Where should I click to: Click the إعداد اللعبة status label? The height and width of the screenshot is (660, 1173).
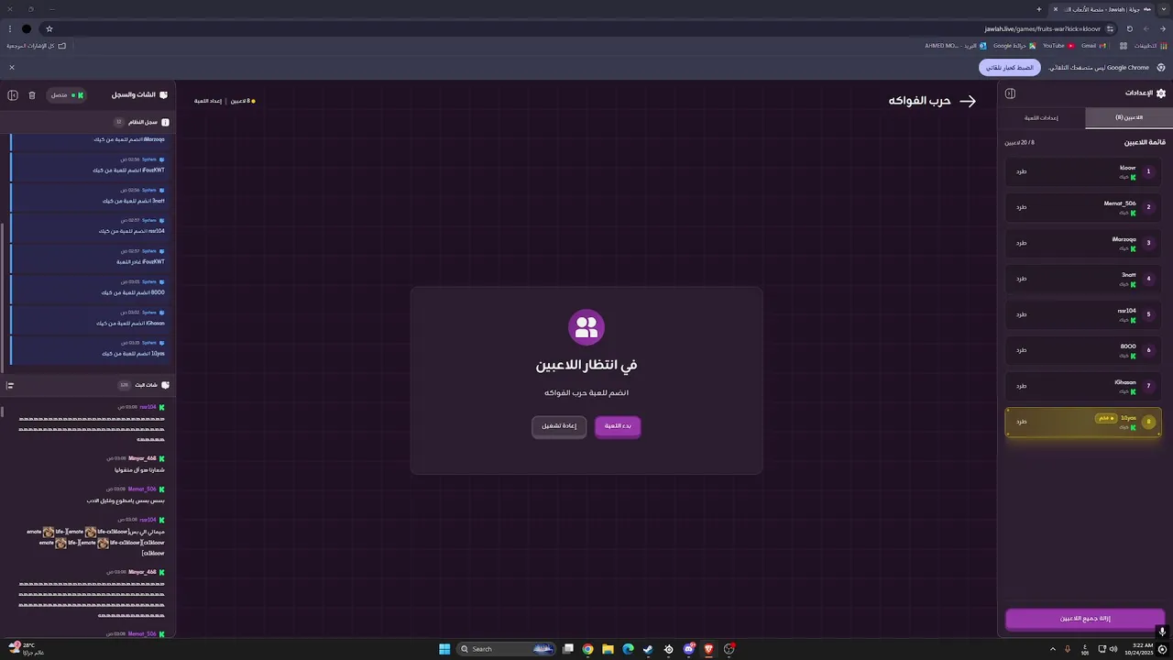pyautogui.click(x=208, y=101)
